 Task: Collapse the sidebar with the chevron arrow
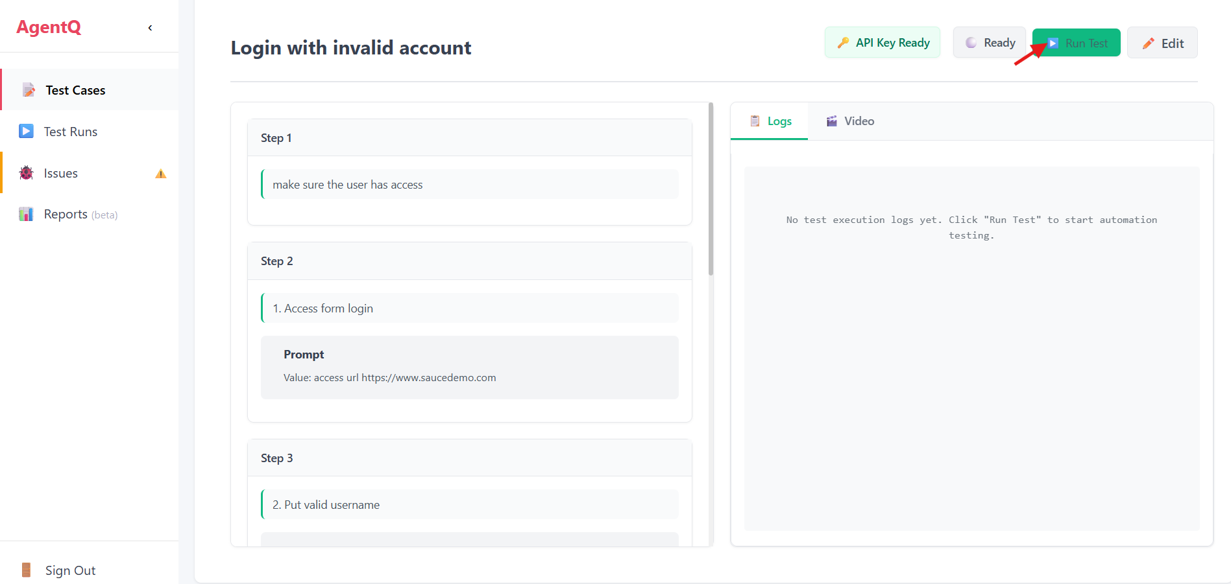(150, 28)
